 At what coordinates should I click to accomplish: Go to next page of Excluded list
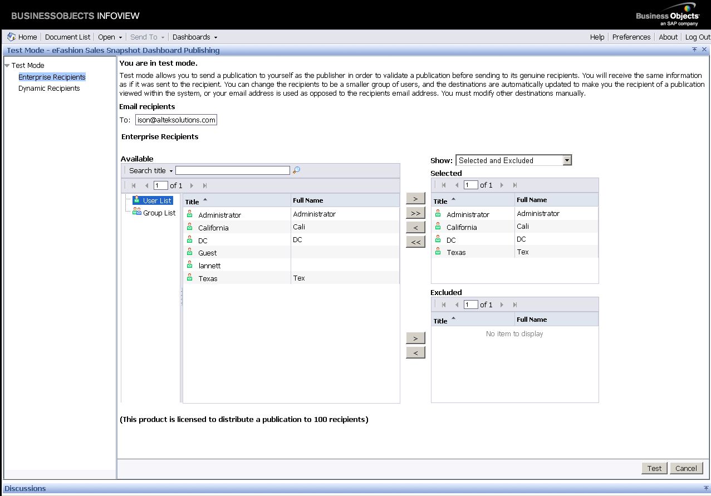pyautogui.click(x=502, y=305)
